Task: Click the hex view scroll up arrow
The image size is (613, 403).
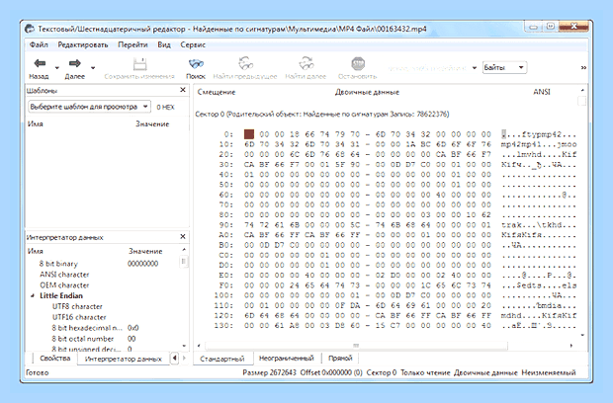Action: [x=582, y=90]
